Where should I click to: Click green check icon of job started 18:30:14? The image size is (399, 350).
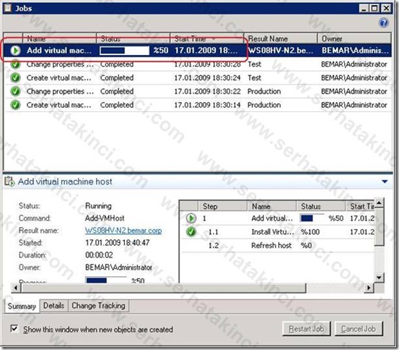(15, 105)
